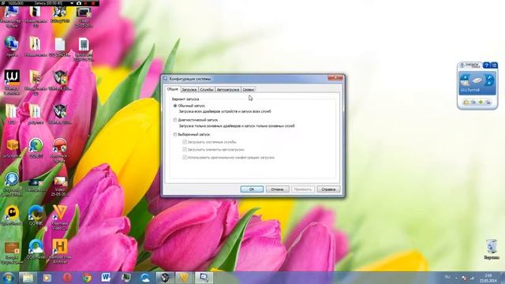Screen dimensions: 505x284
Task: Toggle Загружать элементы автозагрузки checkbox
Action: click(185, 150)
